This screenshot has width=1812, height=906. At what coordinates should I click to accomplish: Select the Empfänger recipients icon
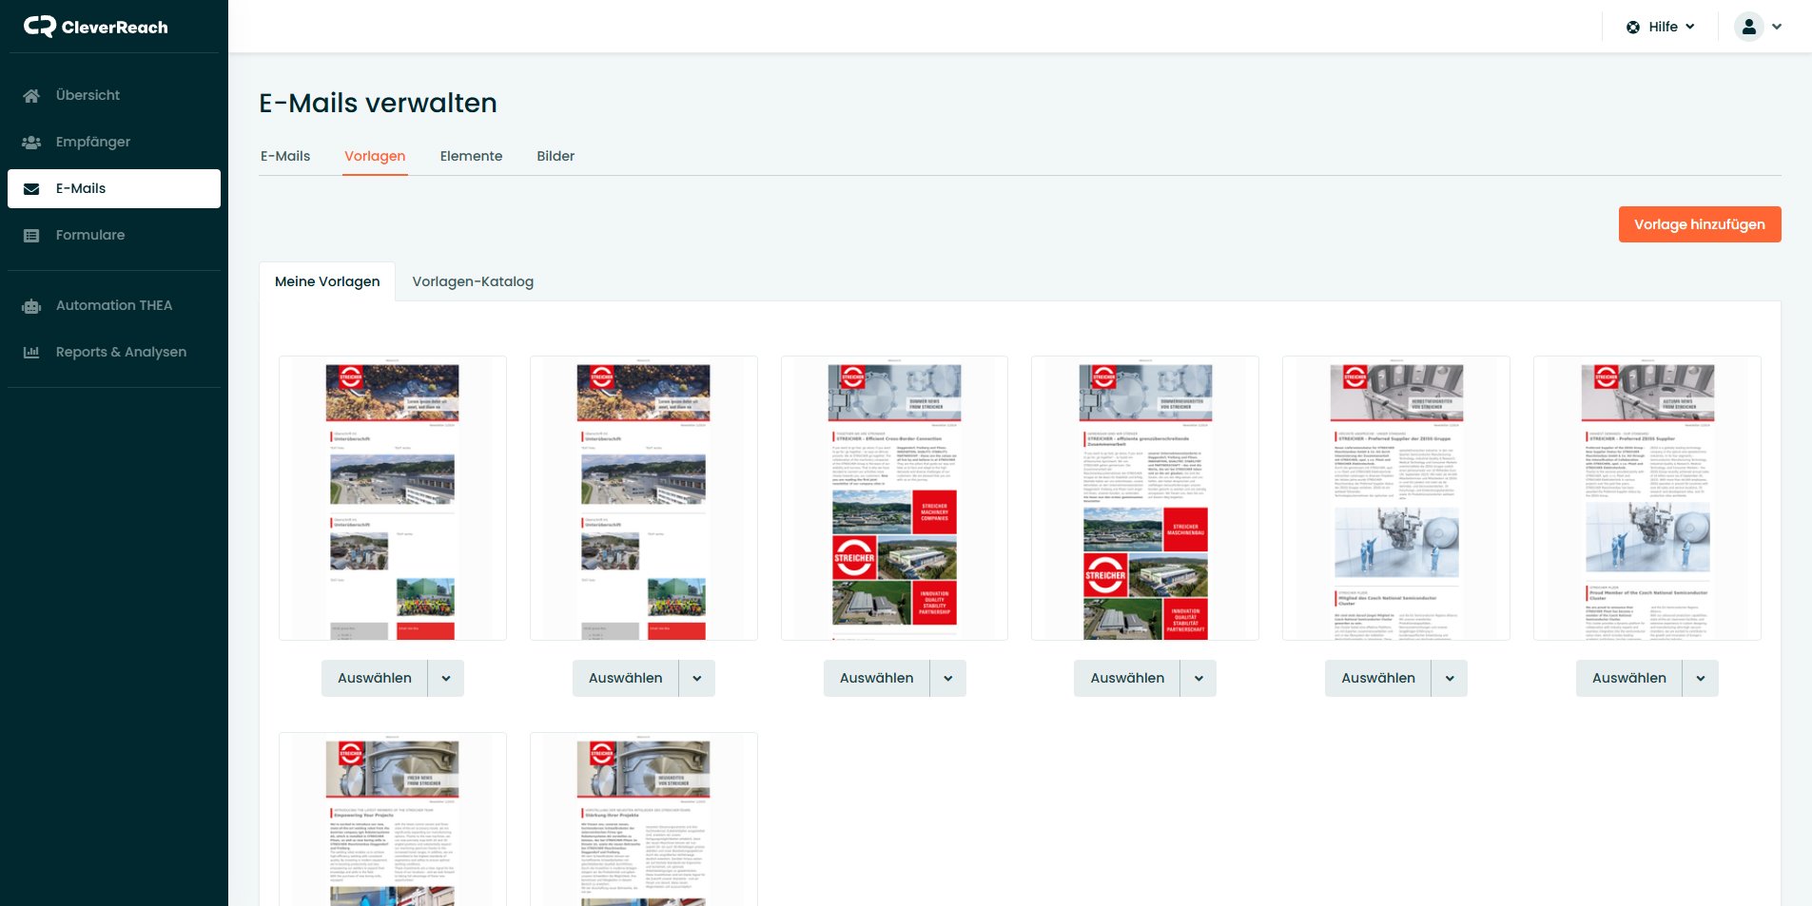pos(30,141)
